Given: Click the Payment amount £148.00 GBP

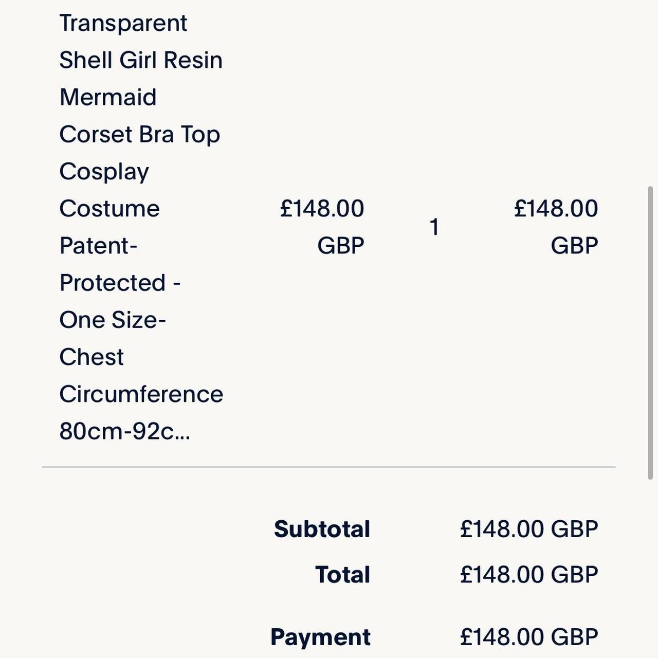Looking at the screenshot, I should [x=529, y=637].
